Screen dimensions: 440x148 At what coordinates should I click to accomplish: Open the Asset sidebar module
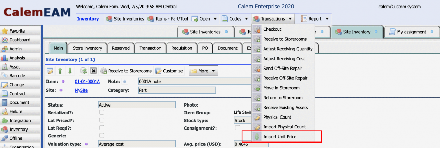coord(20,66)
